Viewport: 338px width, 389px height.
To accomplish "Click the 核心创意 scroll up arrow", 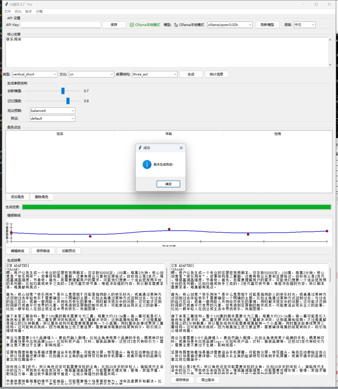I will pyautogui.click(x=330, y=40).
